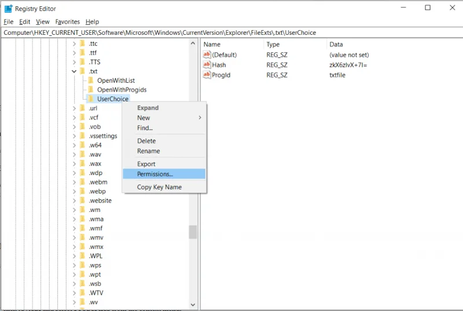Click the .wdp folder icon
This screenshot has height=311, width=463.
(x=83, y=173)
